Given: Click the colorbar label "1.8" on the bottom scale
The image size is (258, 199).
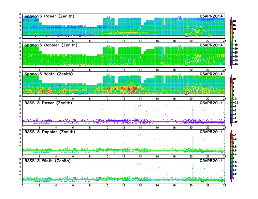Looking at the screenshot, I should pyautogui.click(x=235, y=146).
